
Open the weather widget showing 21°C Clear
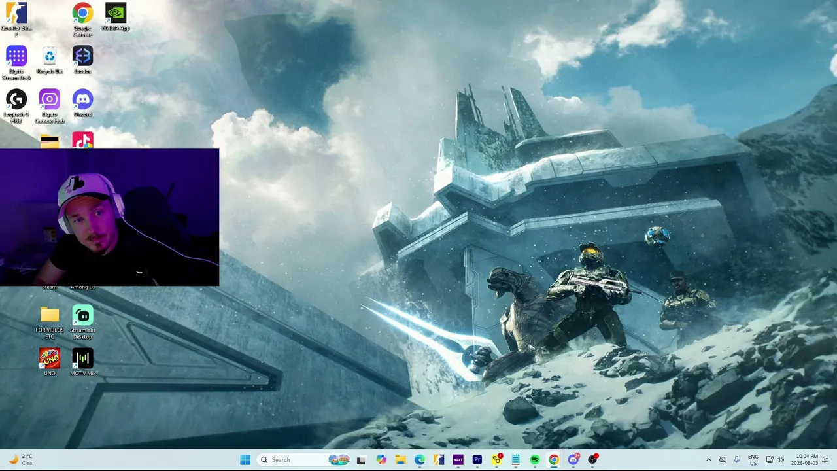[x=21, y=460]
